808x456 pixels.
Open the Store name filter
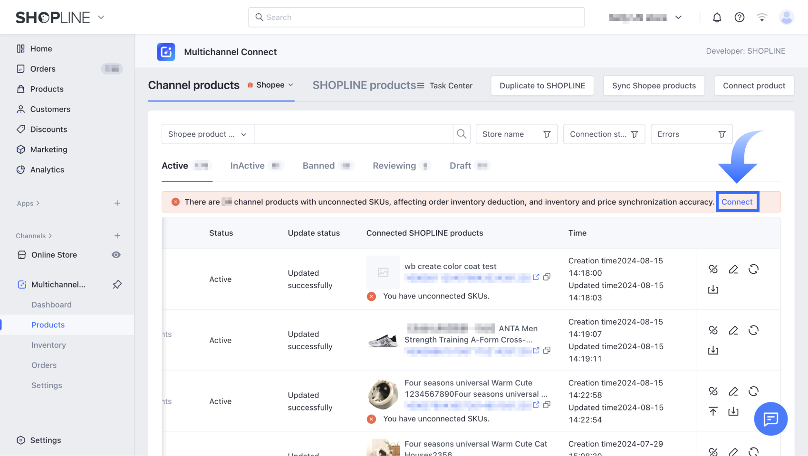click(x=516, y=134)
